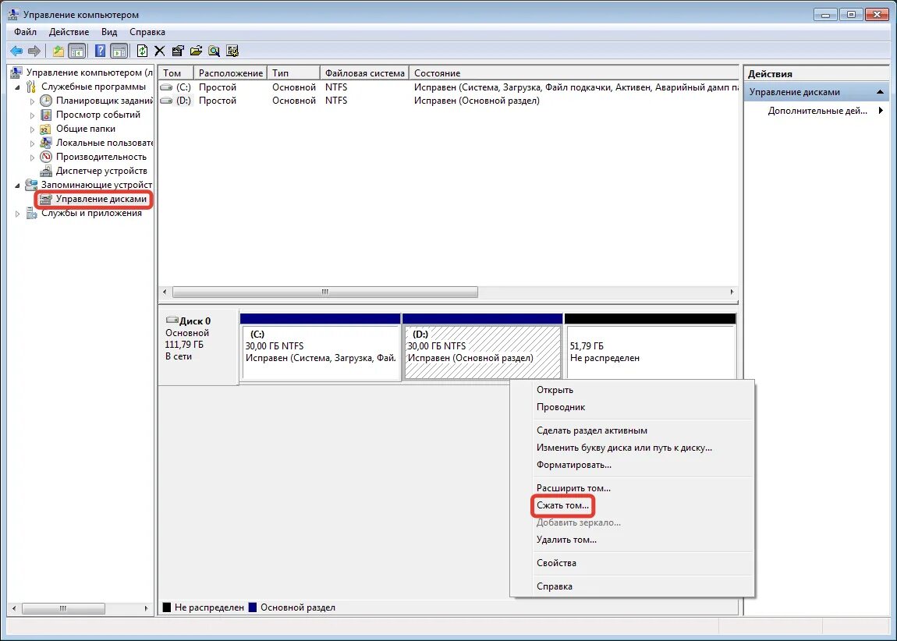Expand the Производительность node
897x641 pixels.
[x=32, y=158]
